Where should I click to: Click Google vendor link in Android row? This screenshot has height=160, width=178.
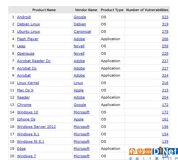[x=80, y=17]
